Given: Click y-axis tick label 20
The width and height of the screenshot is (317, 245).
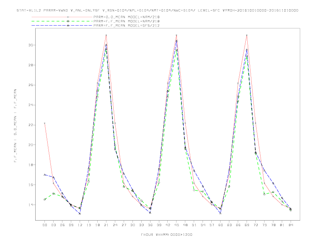Looking at the screenshot, I should point(30,145).
